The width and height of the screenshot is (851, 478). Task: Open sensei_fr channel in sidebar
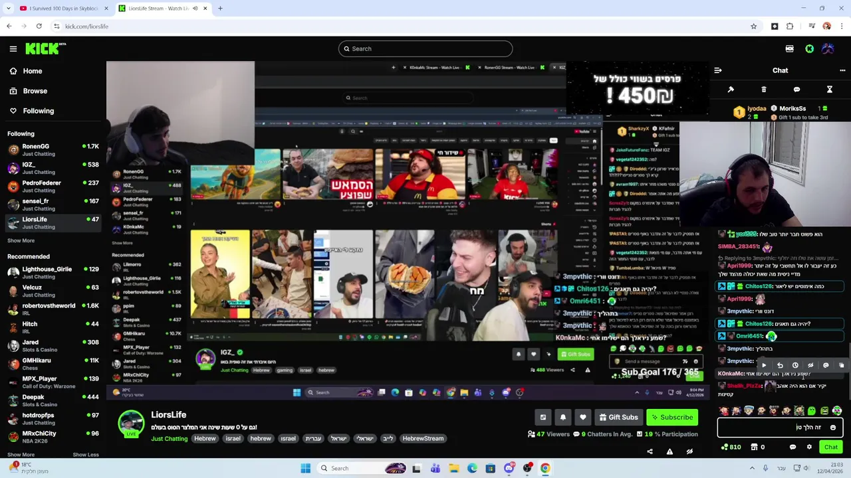53,204
